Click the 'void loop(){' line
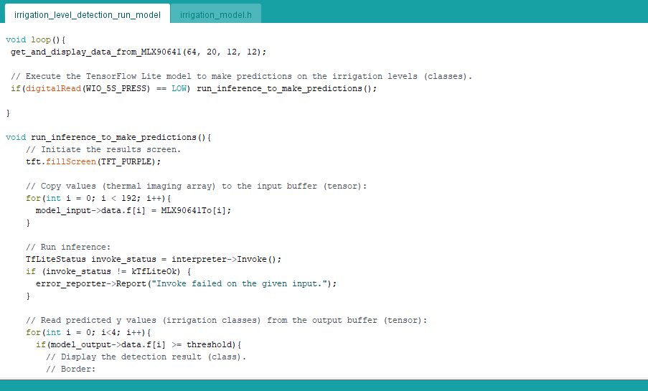Image resolution: width=648 pixels, height=391 pixels. [x=36, y=40]
